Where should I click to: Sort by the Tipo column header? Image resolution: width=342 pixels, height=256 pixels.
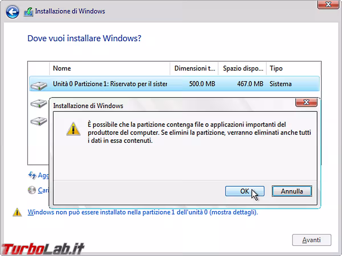[x=293, y=69]
